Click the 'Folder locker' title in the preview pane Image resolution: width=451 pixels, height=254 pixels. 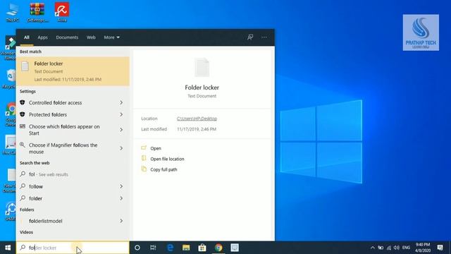click(x=202, y=87)
